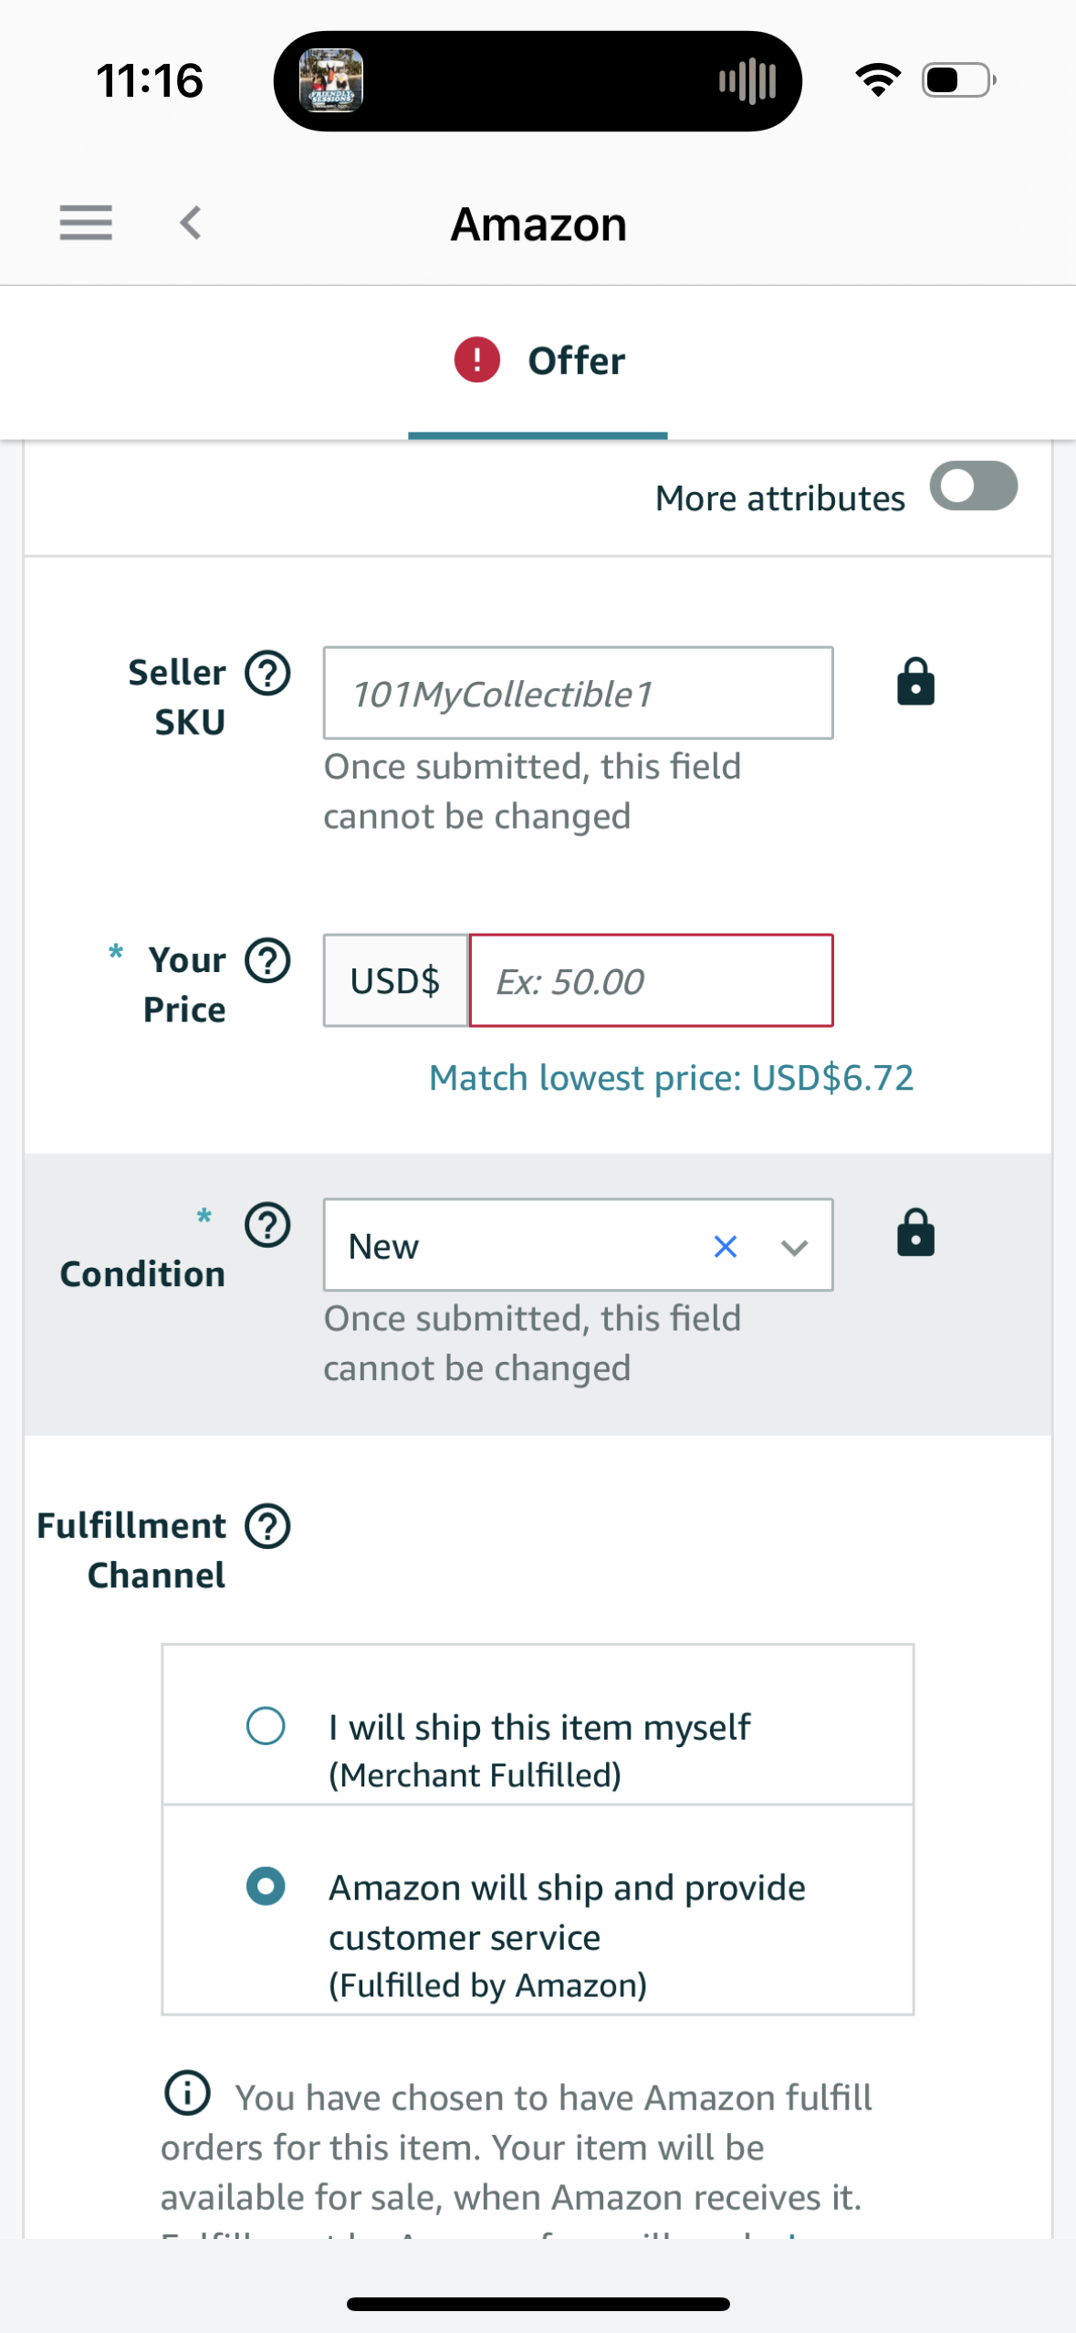Focus the Your Price input field
The width and height of the screenshot is (1076, 2333).
coord(651,980)
